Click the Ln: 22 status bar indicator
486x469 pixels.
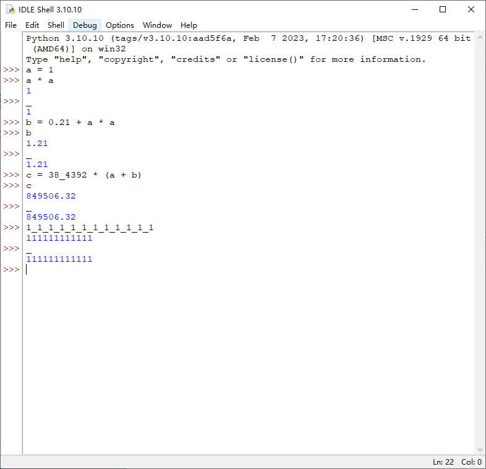pos(443,462)
